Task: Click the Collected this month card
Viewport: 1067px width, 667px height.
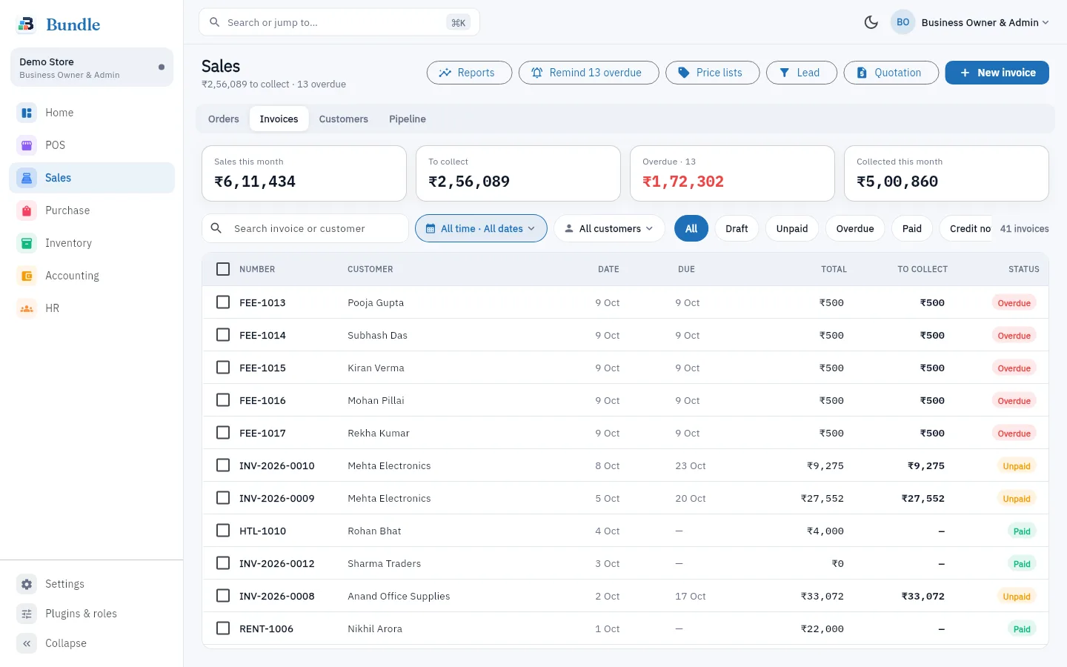Action: coord(946,173)
